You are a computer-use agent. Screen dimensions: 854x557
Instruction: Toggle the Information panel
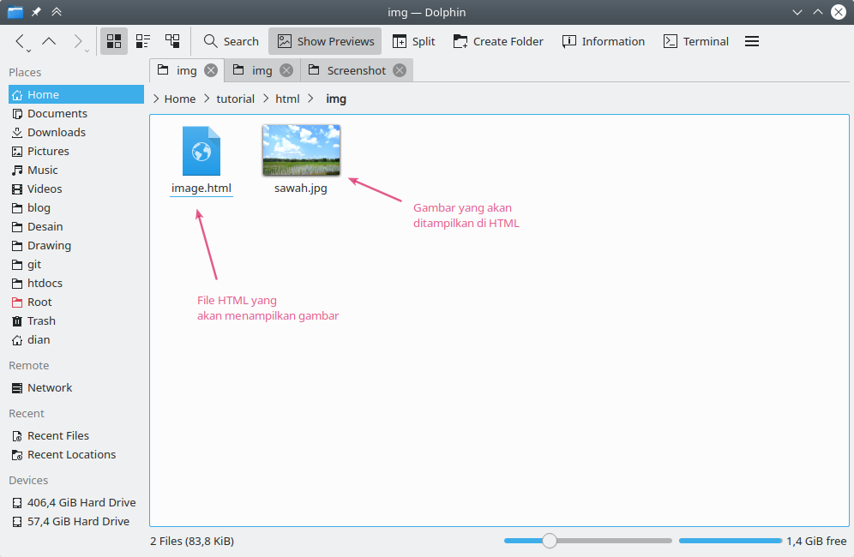(x=603, y=40)
